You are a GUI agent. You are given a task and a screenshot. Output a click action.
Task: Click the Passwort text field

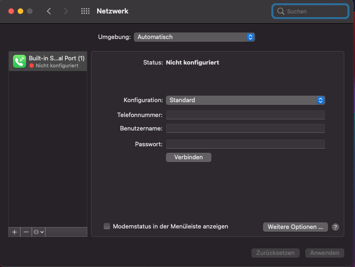[245, 144]
